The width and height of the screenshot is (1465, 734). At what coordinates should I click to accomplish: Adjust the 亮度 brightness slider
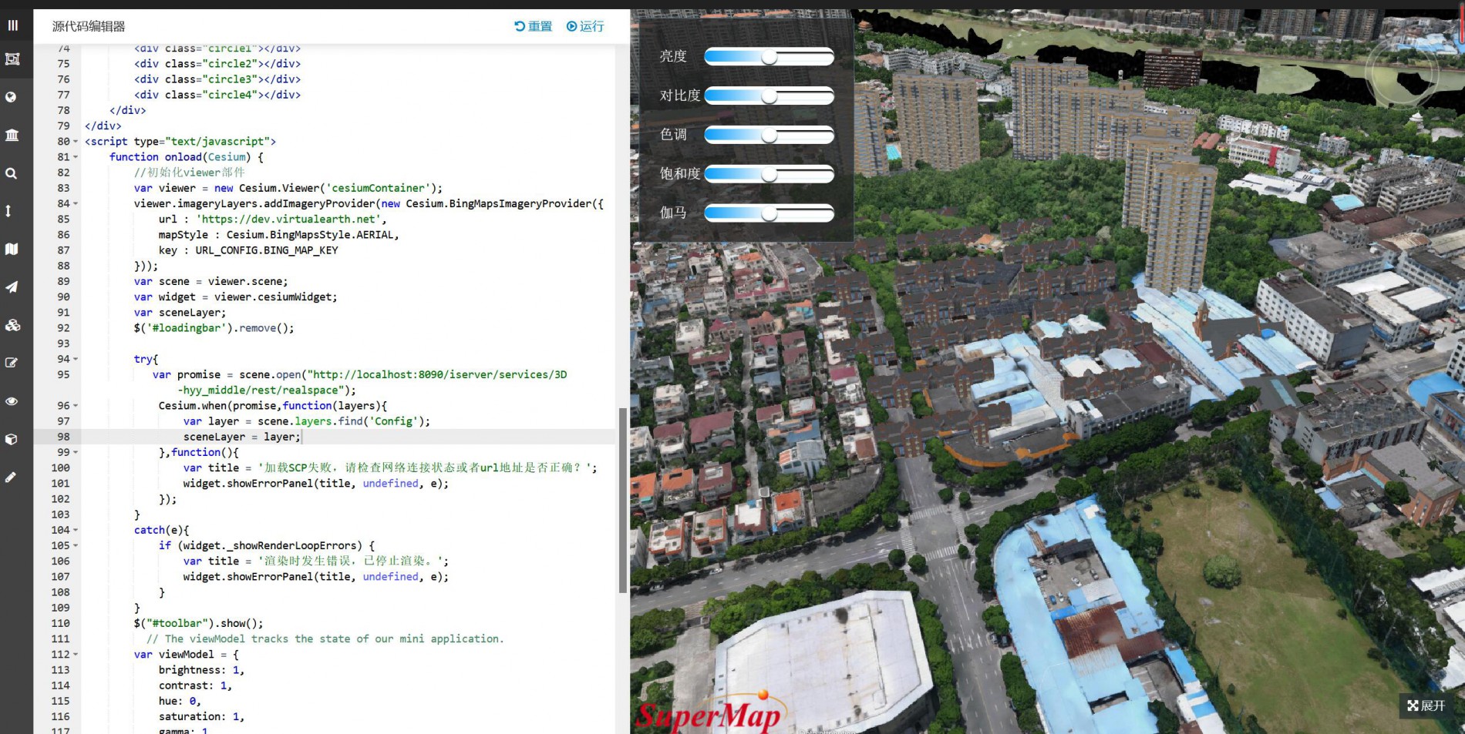click(x=769, y=57)
